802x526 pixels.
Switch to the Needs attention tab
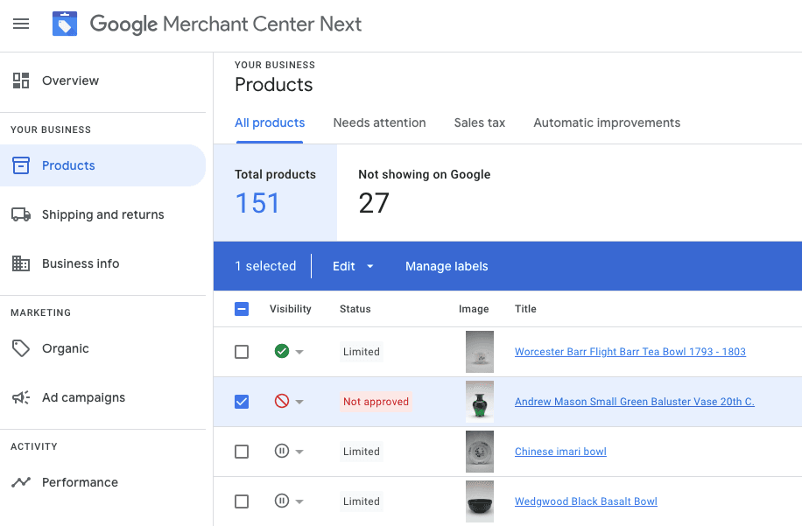pos(379,123)
